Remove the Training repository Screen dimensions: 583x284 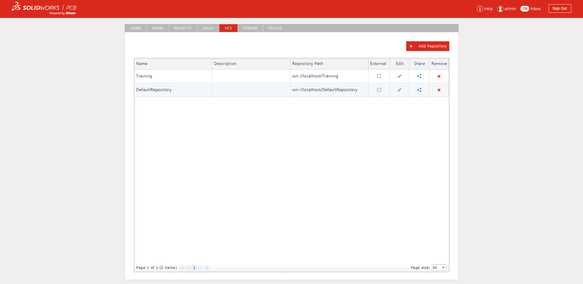[439, 76]
